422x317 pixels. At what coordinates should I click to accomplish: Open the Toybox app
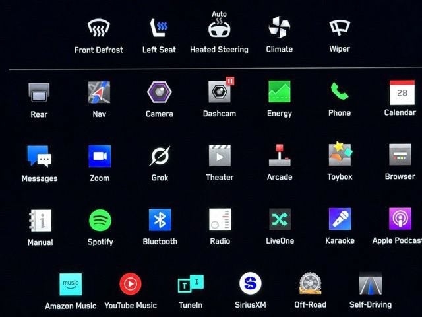pyautogui.click(x=340, y=154)
